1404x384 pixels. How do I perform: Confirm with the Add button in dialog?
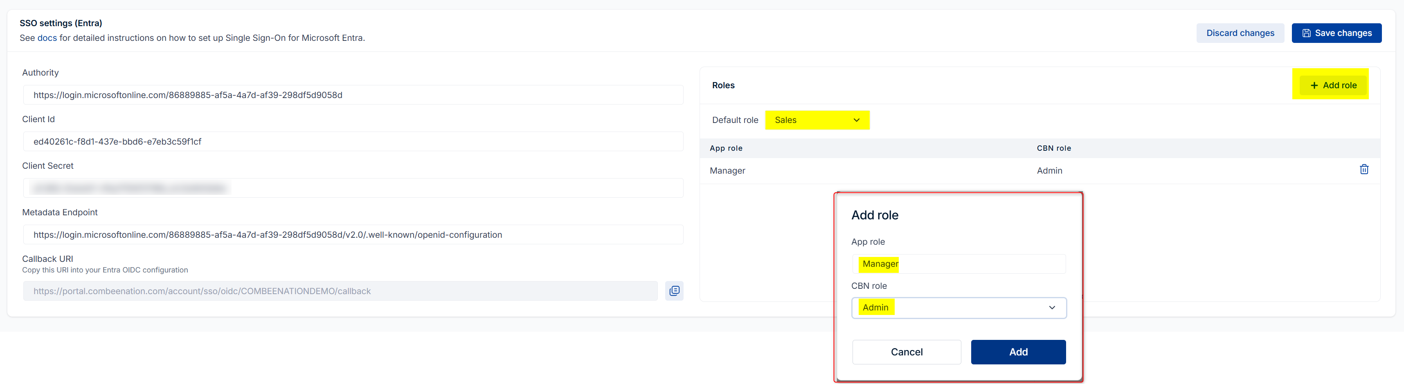click(x=1017, y=352)
